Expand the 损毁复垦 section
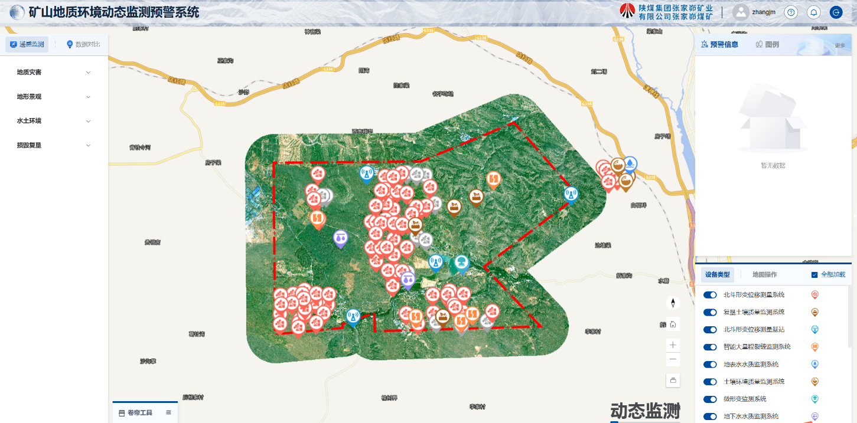 54,145
